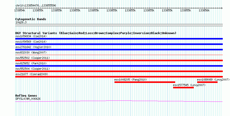
Task: Click the esv1008205 (Pang2010) label
Action: pos(131,80)
